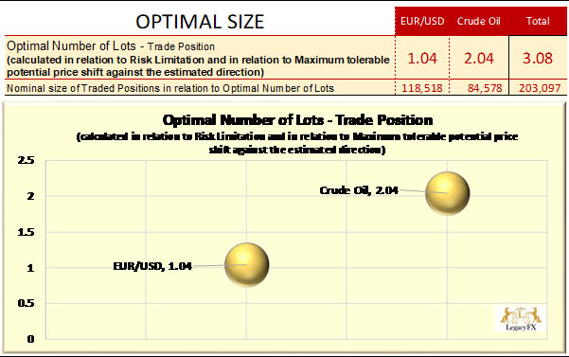
Task: Click the Total lots value 3.08
Action: click(538, 58)
